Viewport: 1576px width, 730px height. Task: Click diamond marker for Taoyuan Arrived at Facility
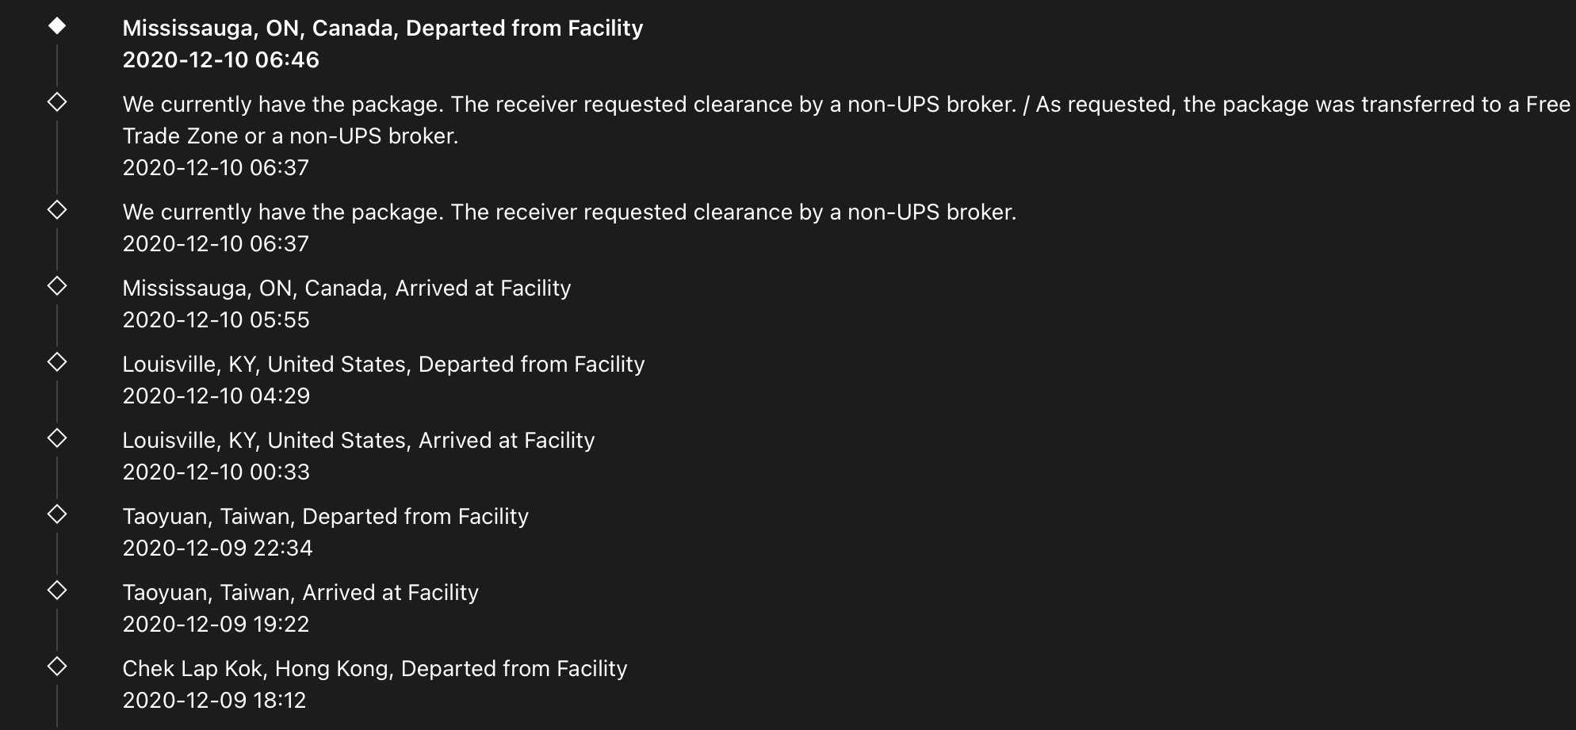(57, 590)
